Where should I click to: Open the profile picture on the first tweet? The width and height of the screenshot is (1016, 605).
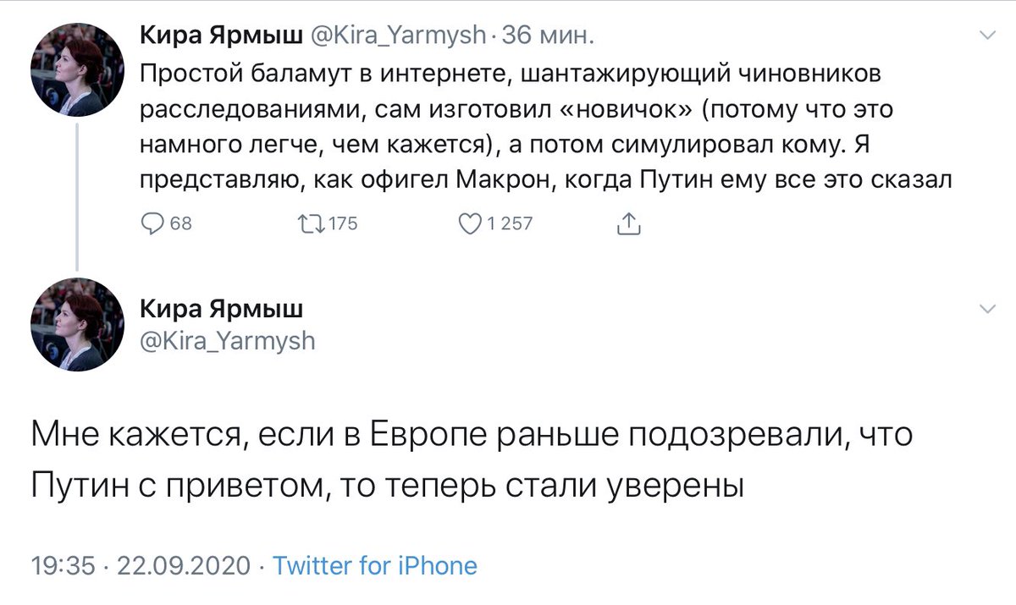point(78,69)
